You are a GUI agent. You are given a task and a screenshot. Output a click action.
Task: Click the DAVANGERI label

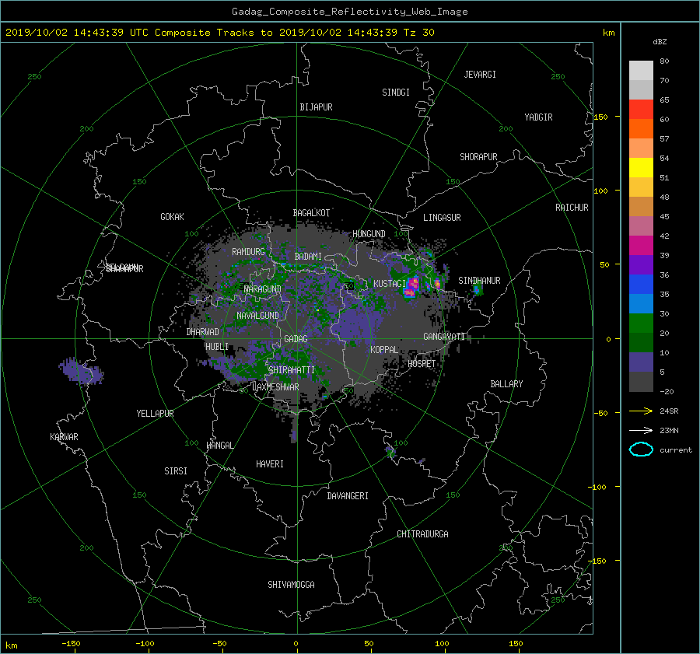(348, 496)
